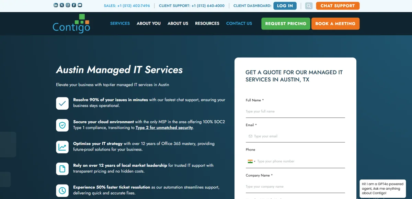The image size is (412, 199).
Task: Click the Log In button
Action: click(285, 5)
